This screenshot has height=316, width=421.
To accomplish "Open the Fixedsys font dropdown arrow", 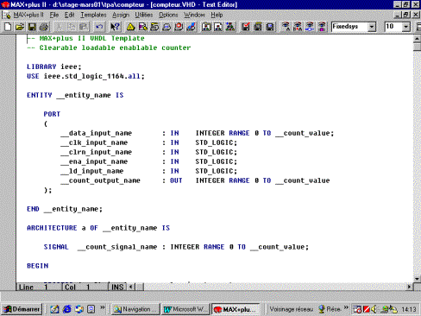I will point(372,27).
